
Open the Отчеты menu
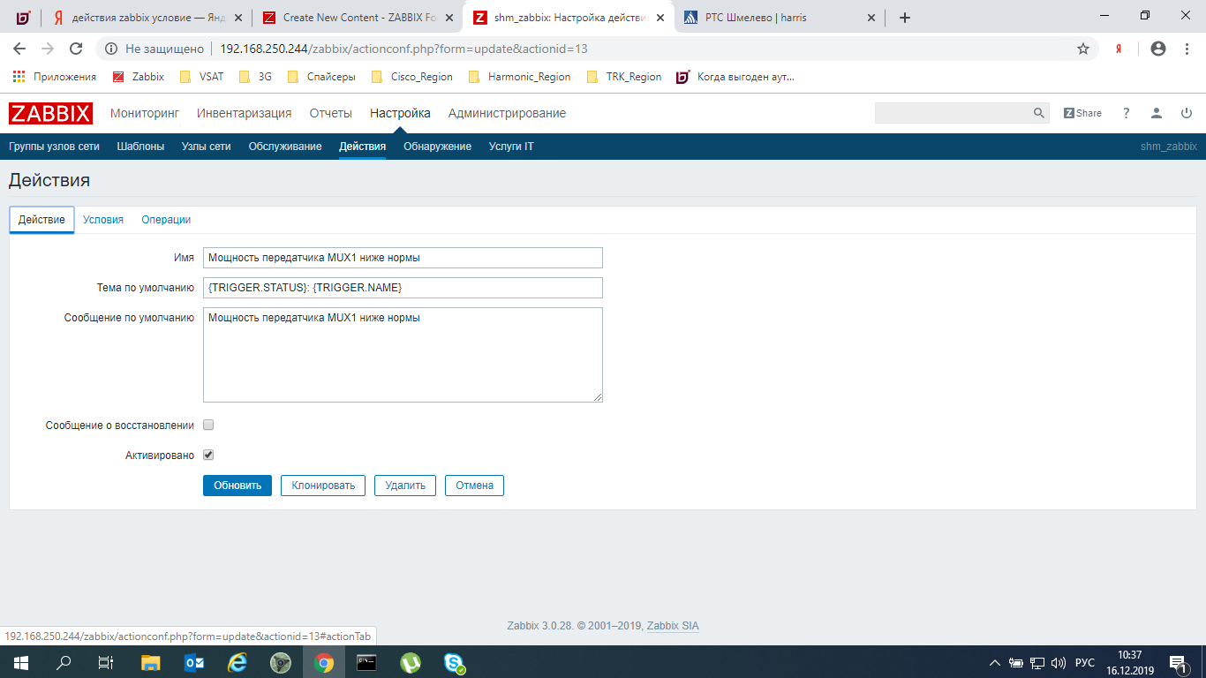(x=331, y=113)
